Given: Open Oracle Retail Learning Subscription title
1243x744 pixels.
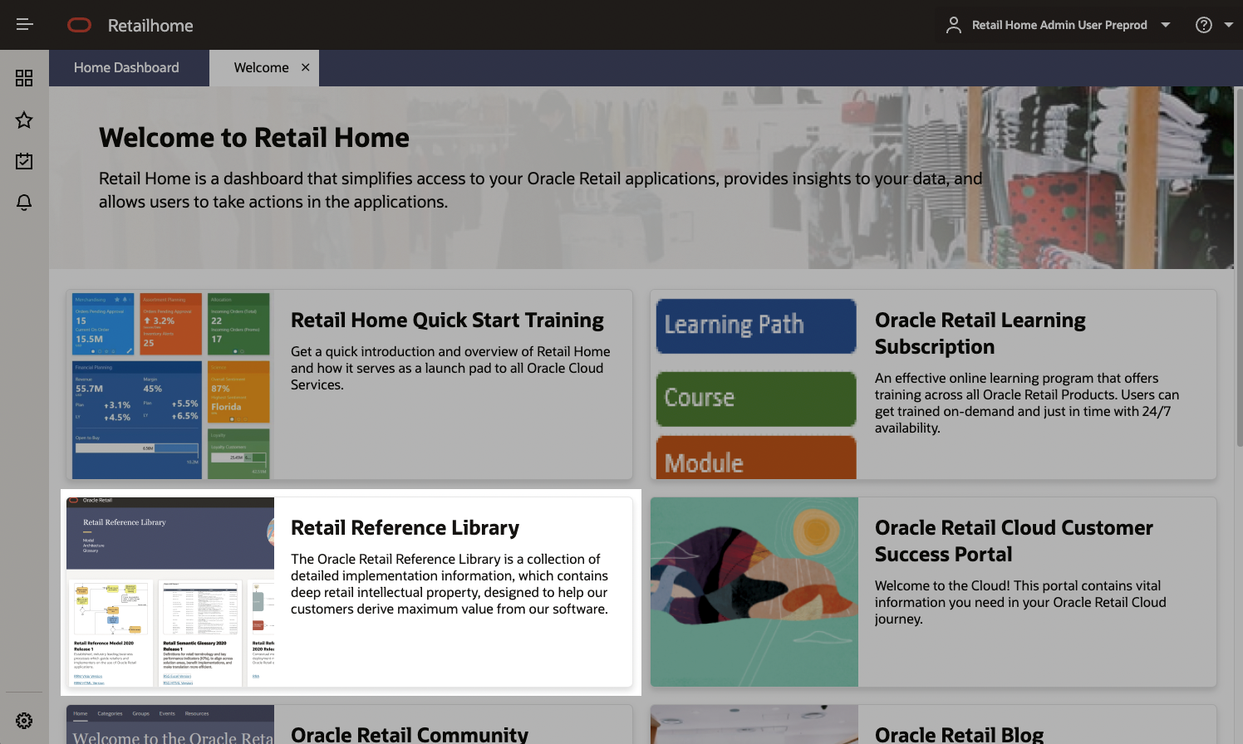Looking at the screenshot, I should [980, 334].
